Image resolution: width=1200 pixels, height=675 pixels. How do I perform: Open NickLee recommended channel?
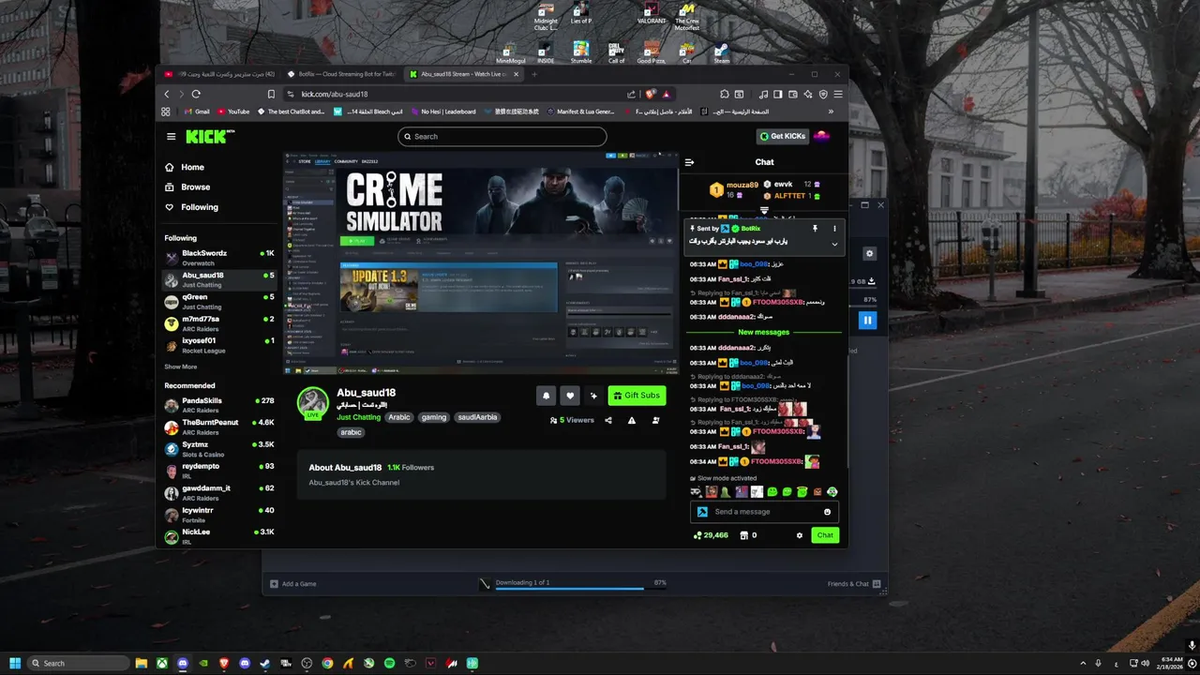tap(219, 536)
